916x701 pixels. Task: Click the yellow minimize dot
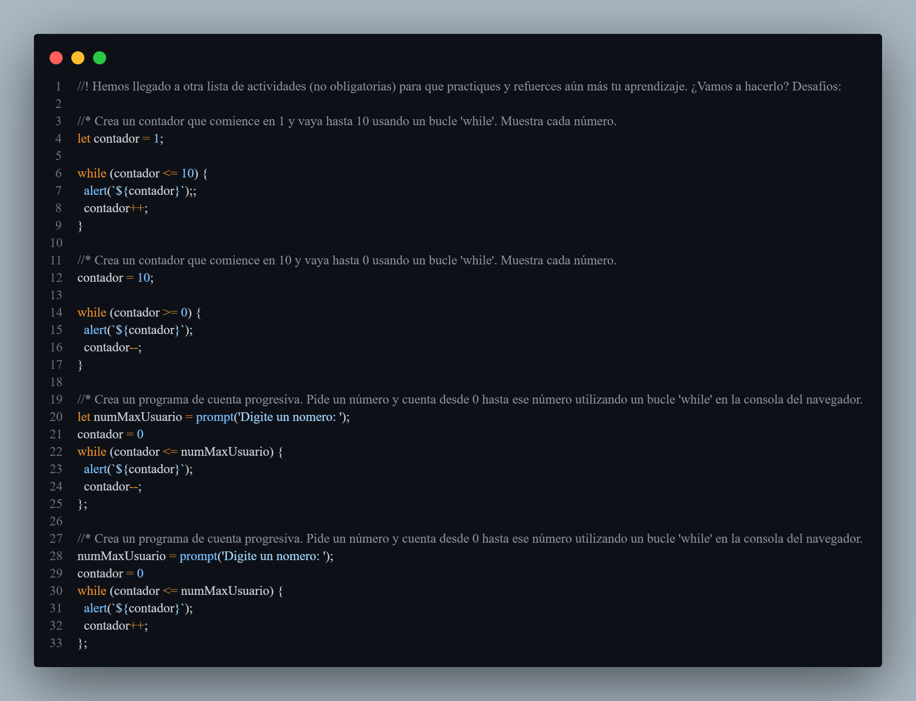(x=78, y=58)
